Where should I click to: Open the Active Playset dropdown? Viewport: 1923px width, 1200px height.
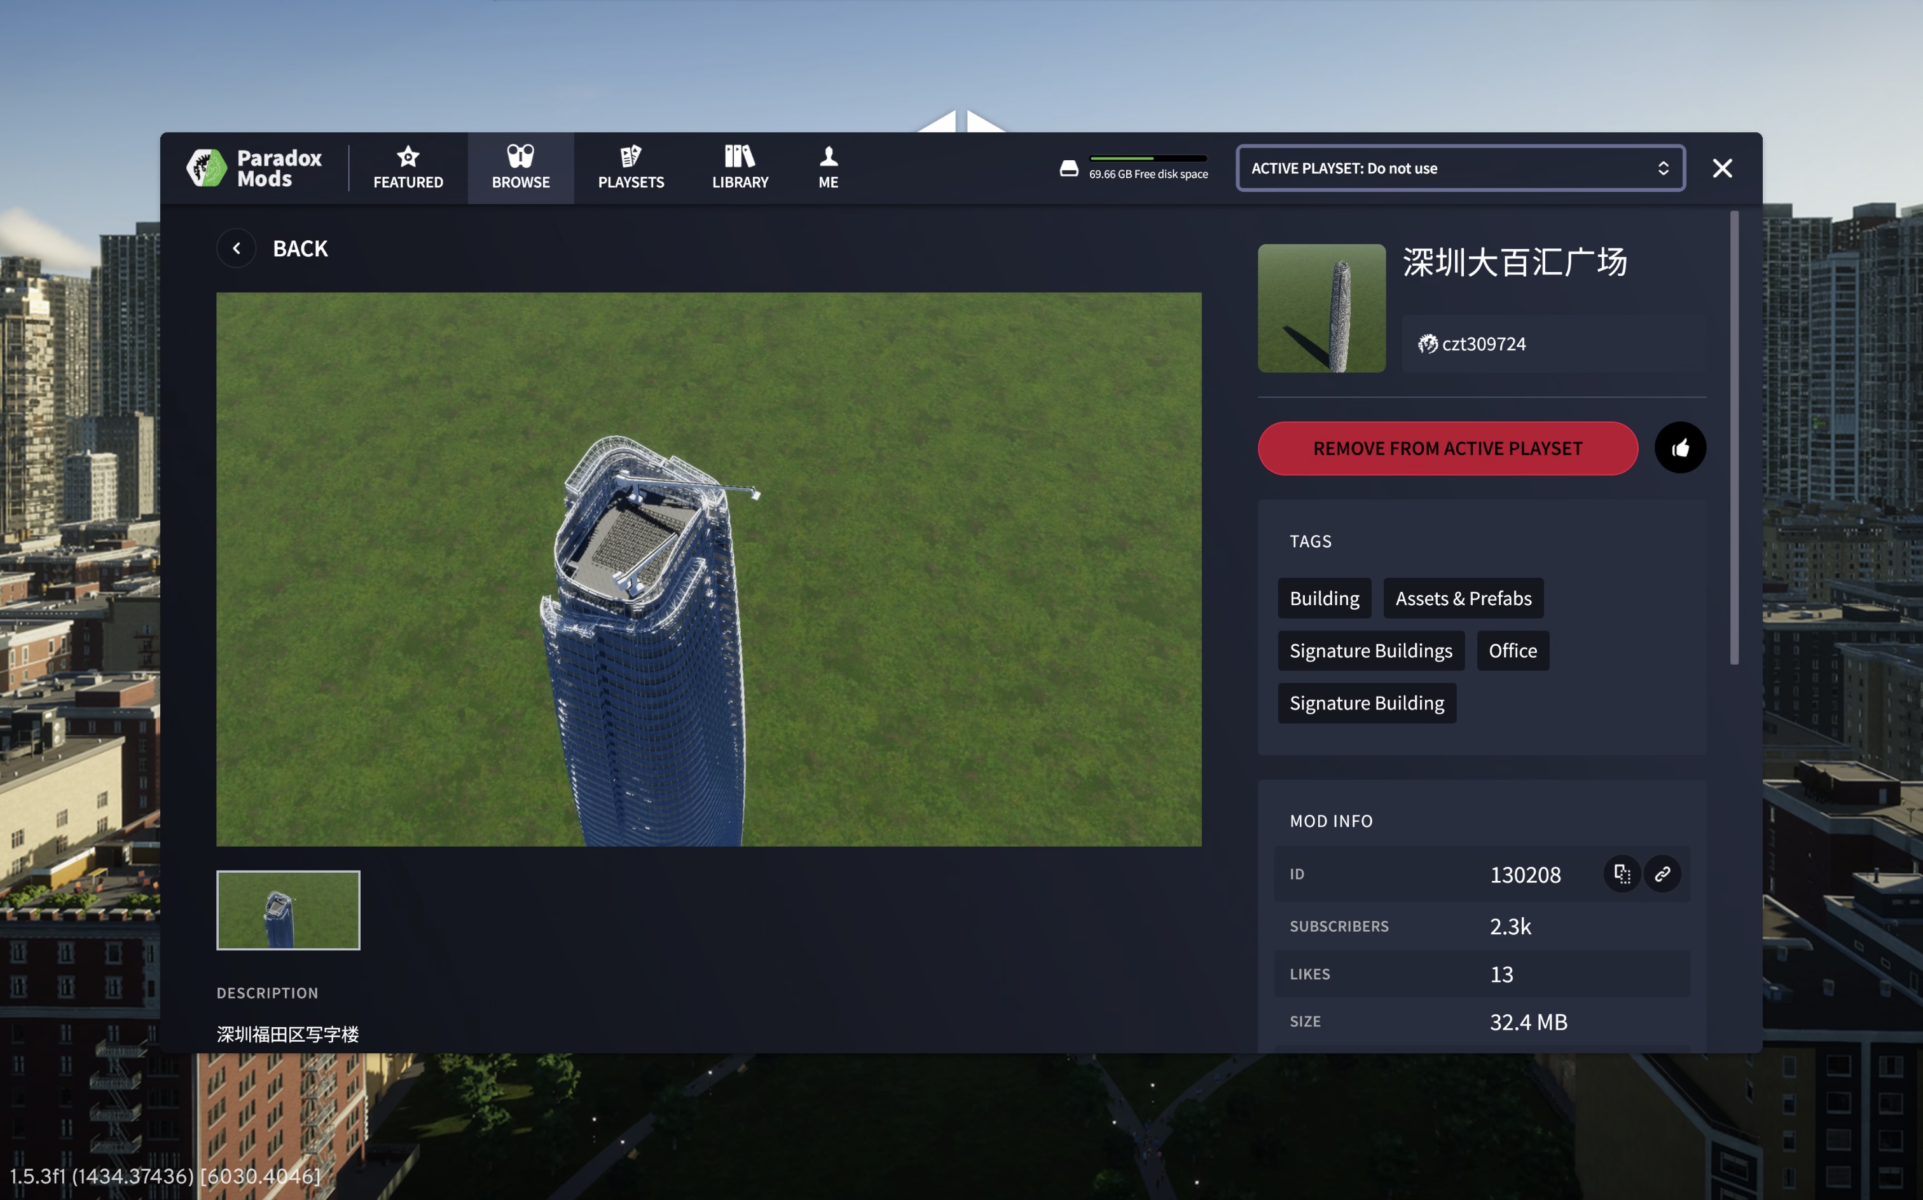click(1460, 168)
